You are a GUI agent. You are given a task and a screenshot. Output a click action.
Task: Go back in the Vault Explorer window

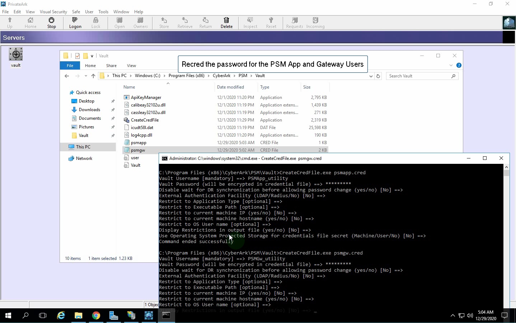[x=67, y=76]
